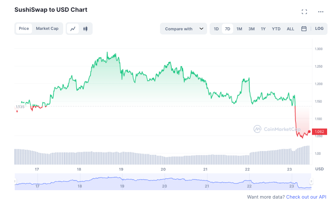Click label 20 in the range navigator

164,186
